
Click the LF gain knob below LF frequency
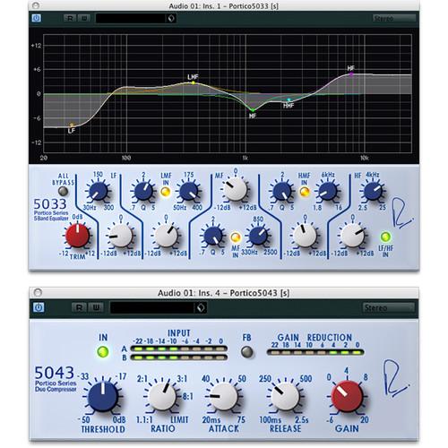coord(120,236)
